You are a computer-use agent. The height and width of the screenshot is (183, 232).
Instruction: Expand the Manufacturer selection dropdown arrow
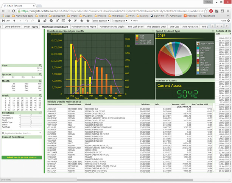[20, 118]
